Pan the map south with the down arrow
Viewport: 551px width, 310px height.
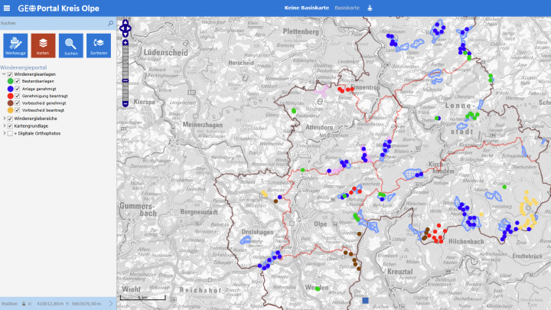pos(126,34)
